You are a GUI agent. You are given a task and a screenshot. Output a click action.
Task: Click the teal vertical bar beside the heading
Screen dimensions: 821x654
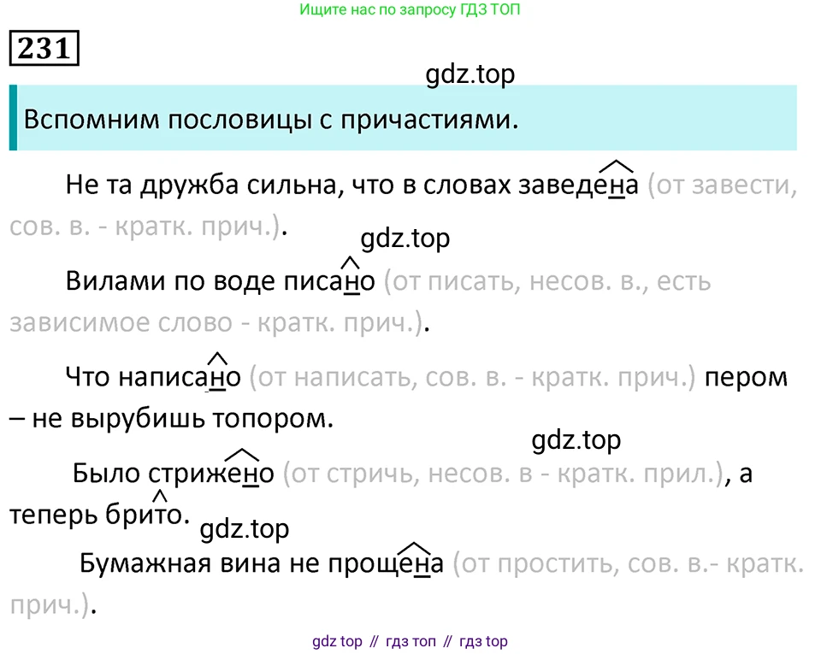click(x=13, y=118)
